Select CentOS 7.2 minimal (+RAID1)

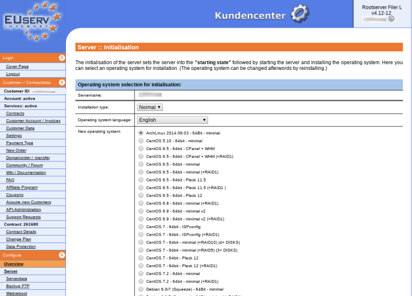pyautogui.click(x=141, y=281)
